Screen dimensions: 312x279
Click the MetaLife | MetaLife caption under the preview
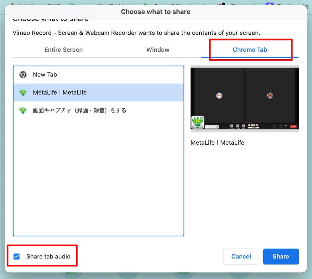[217, 143]
